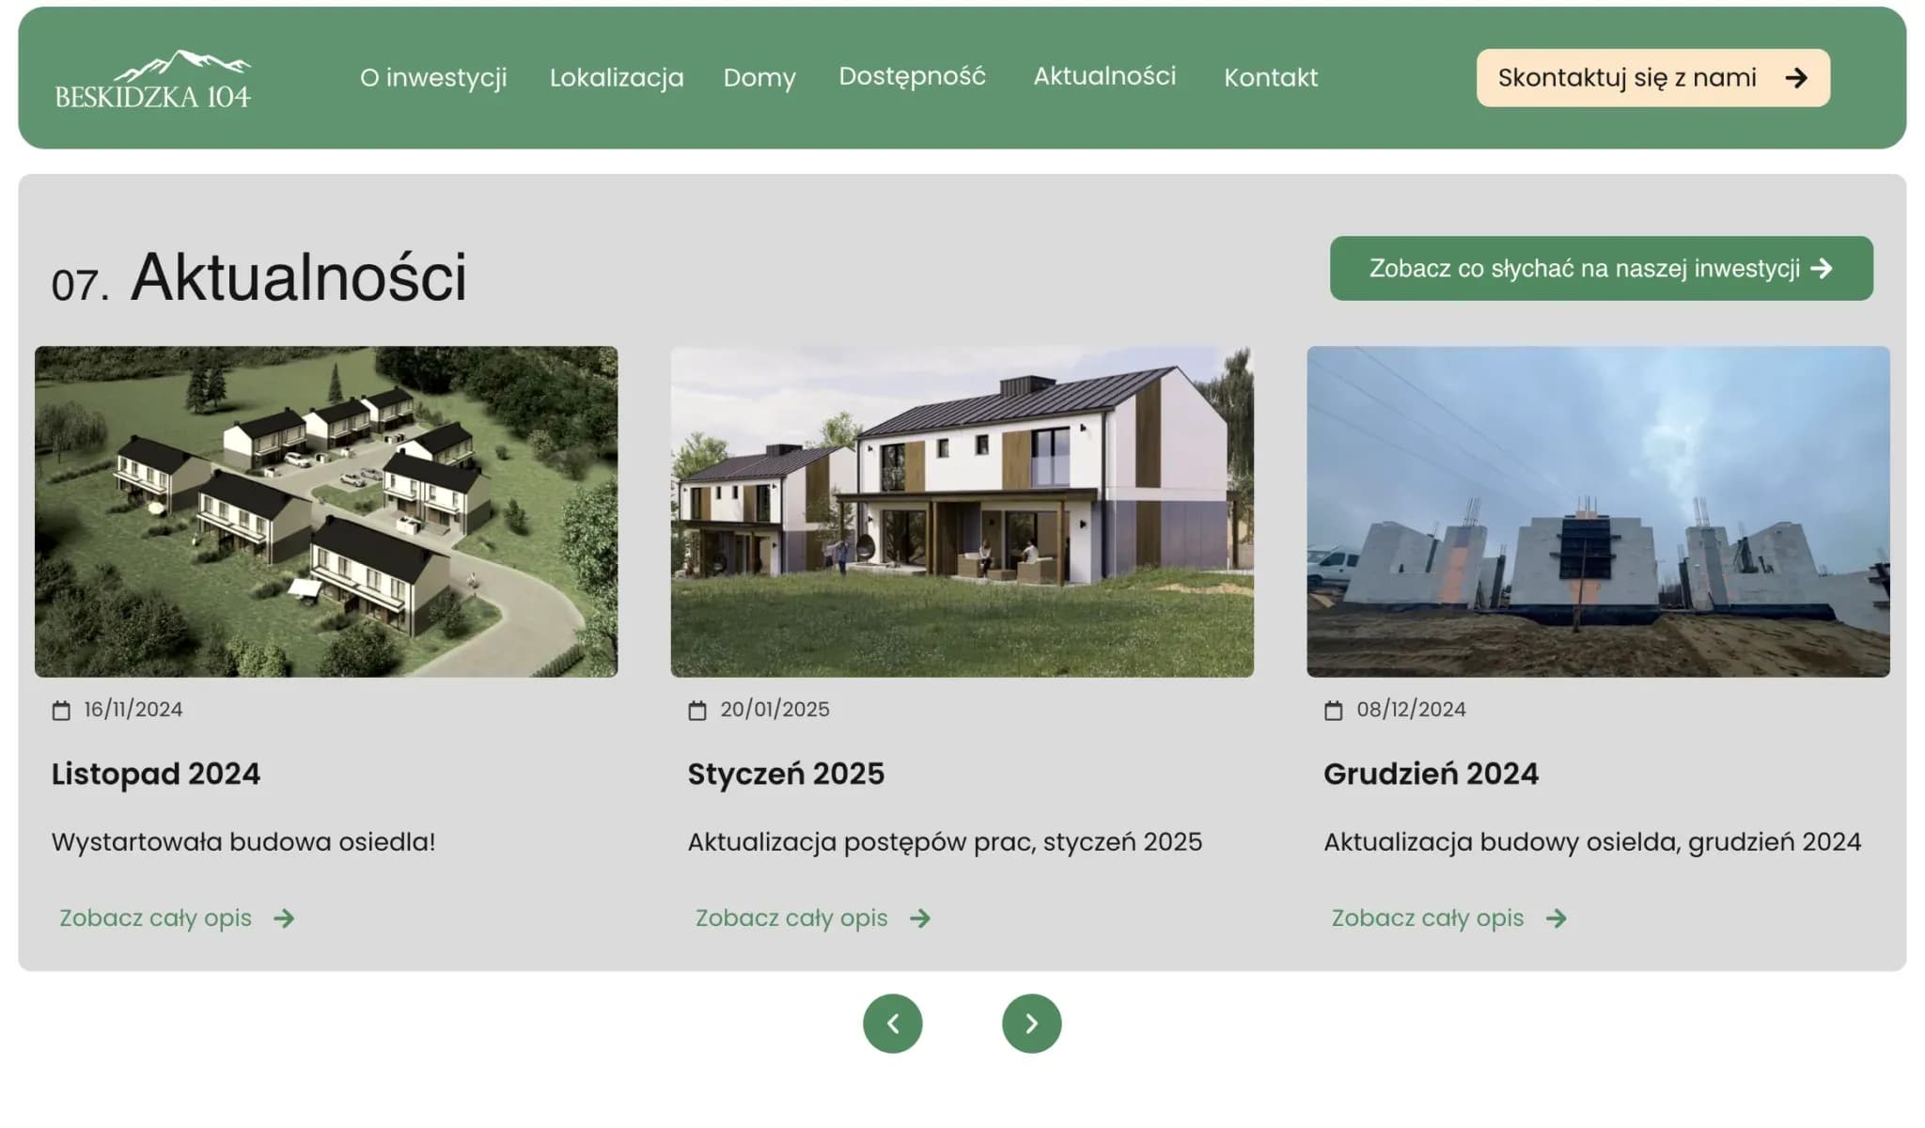Go to Lokalizacja in the navigation
Screen dimensions: 1925x1128
click(x=617, y=77)
